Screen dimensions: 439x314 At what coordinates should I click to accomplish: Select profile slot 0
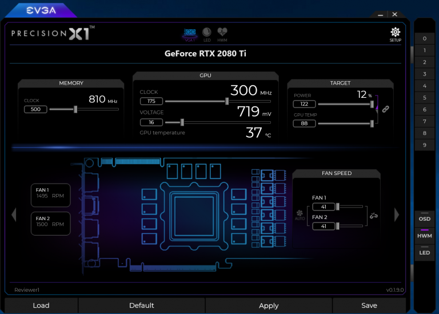[425, 39]
